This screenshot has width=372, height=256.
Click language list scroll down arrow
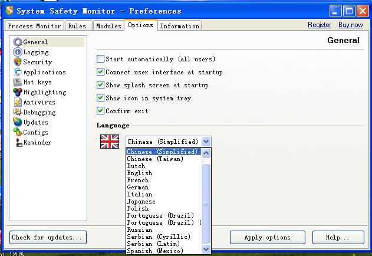tap(206, 250)
